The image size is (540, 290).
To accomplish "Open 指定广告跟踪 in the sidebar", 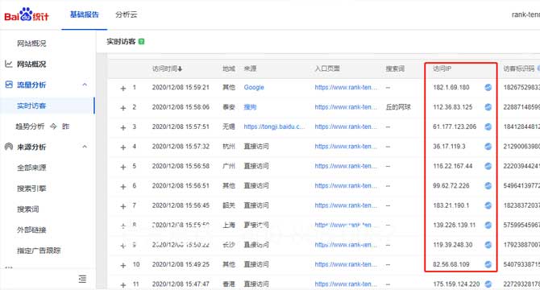I will click(39, 250).
